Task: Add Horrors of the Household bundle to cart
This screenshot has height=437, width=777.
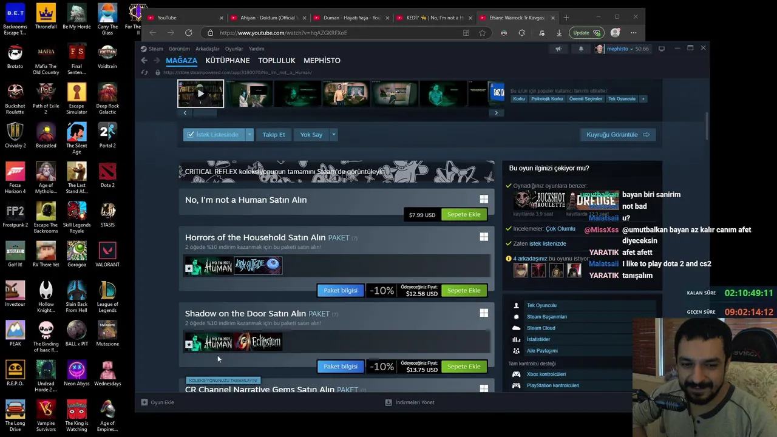Action: pos(464,290)
